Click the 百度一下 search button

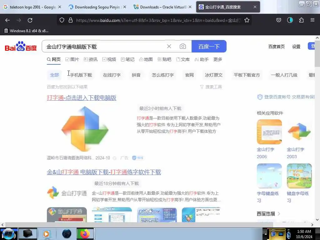[x=209, y=46]
